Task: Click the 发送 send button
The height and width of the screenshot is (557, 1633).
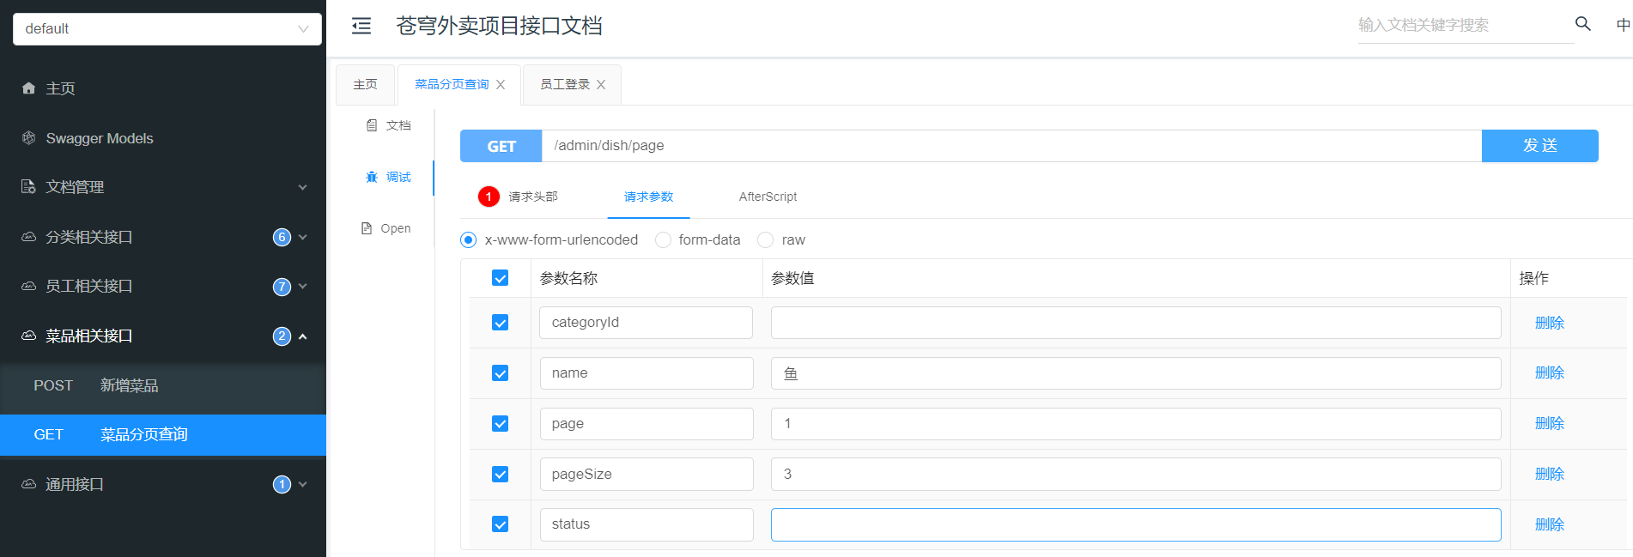Action: pos(1540,146)
